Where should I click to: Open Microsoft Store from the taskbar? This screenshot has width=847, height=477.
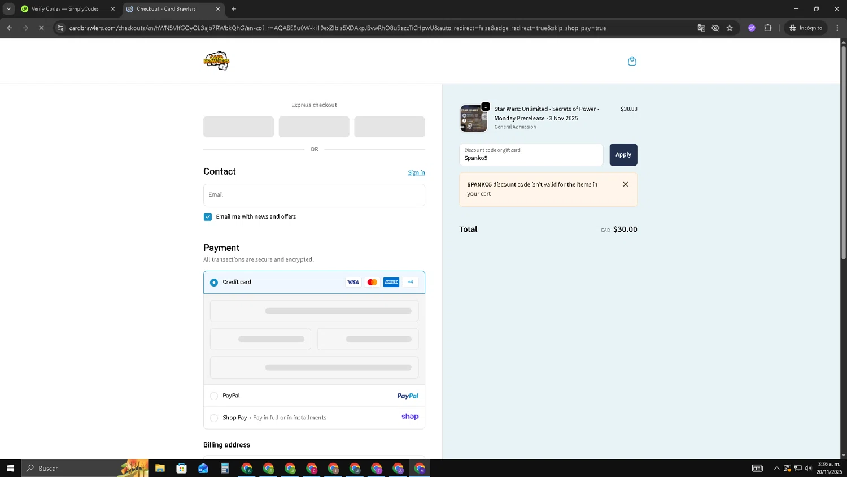pyautogui.click(x=181, y=468)
